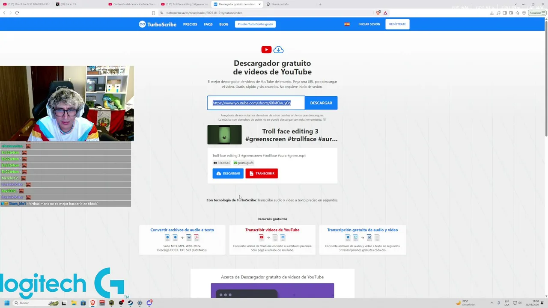Switch to the Nueva pestaña tab
Viewport: 548px width, 308px height.
289,4
